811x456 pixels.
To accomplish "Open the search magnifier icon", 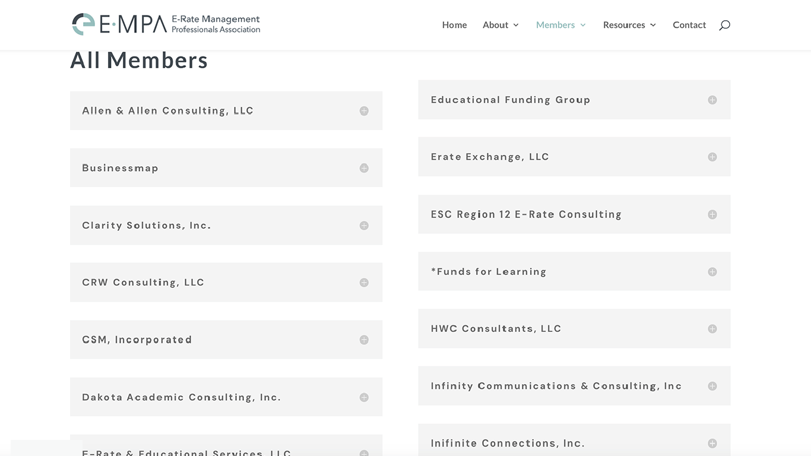I will (x=724, y=25).
